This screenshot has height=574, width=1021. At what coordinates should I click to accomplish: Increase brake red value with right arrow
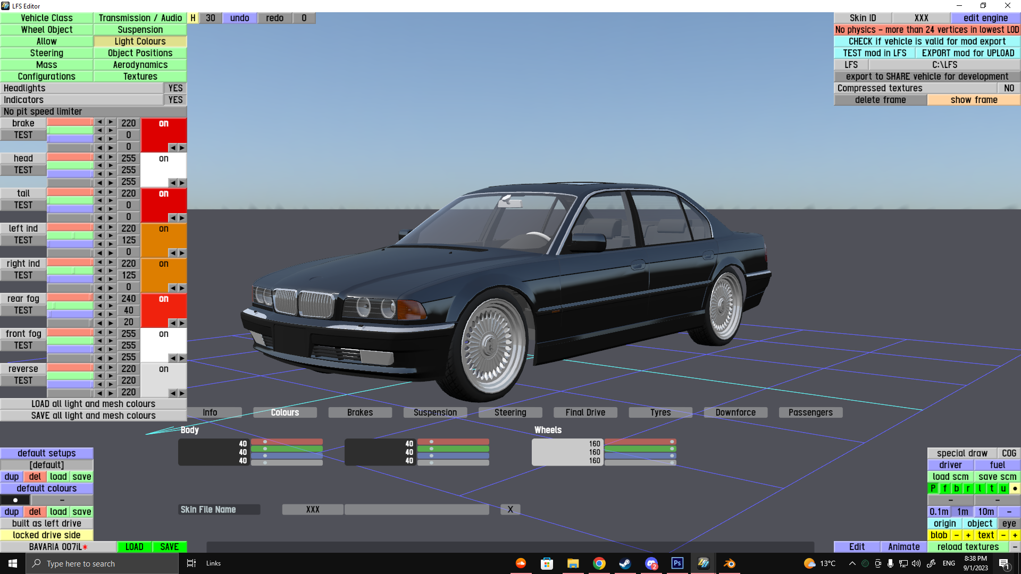point(111,122)
